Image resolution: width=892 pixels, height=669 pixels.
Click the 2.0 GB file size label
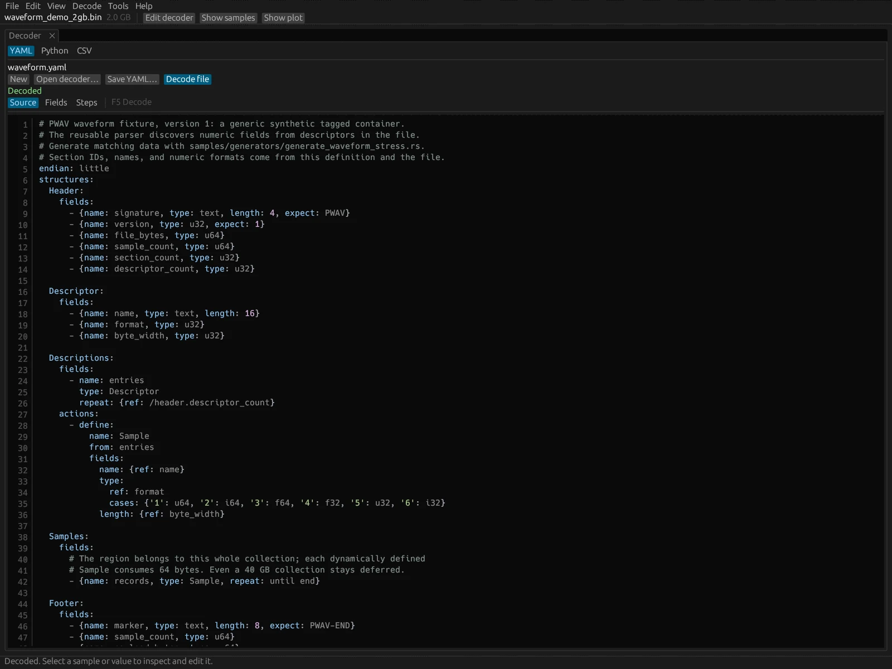[x=118, y=17]
